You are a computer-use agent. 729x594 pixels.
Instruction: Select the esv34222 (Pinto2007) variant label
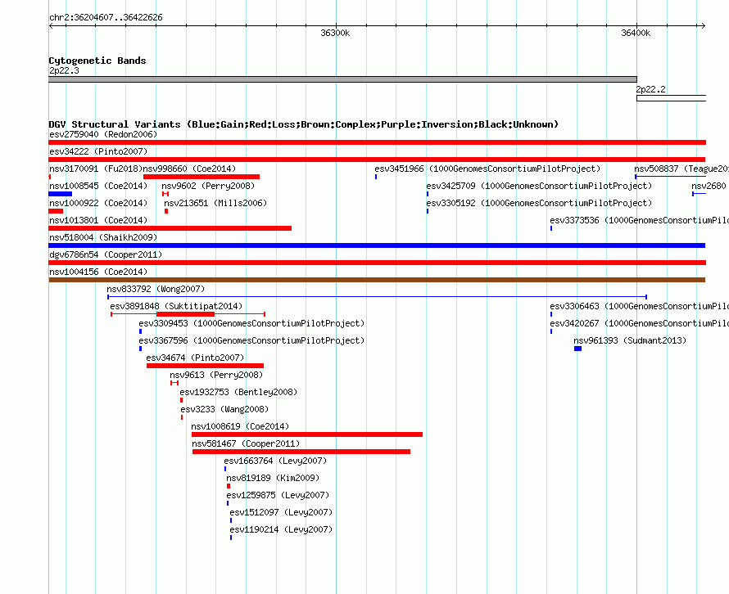(98, 151)
